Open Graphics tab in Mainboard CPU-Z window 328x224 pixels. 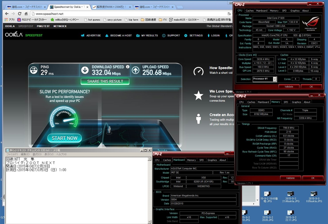pos(212,160)
